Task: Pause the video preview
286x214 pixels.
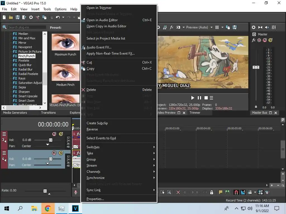Action: click(x=199, y=98)
